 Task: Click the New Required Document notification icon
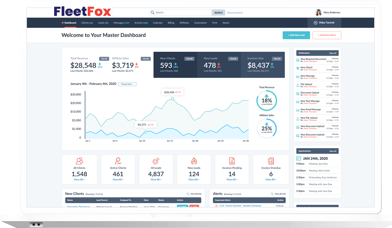[298, 60]
